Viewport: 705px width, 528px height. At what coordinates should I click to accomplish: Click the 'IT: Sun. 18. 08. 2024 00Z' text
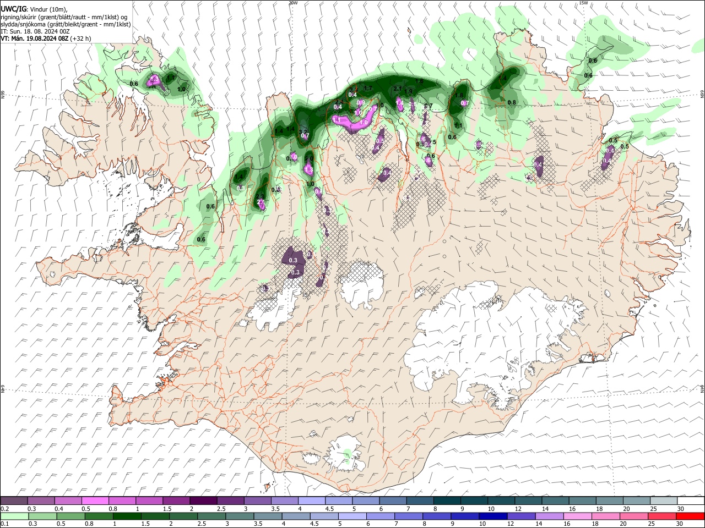(x=35, y=31)
